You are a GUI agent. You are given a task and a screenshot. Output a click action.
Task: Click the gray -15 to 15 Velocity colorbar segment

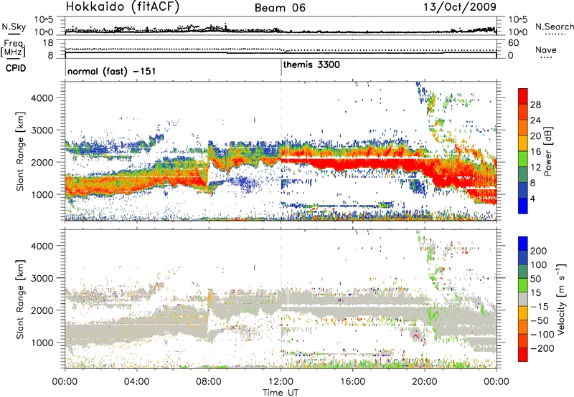(x=523, y=299)
